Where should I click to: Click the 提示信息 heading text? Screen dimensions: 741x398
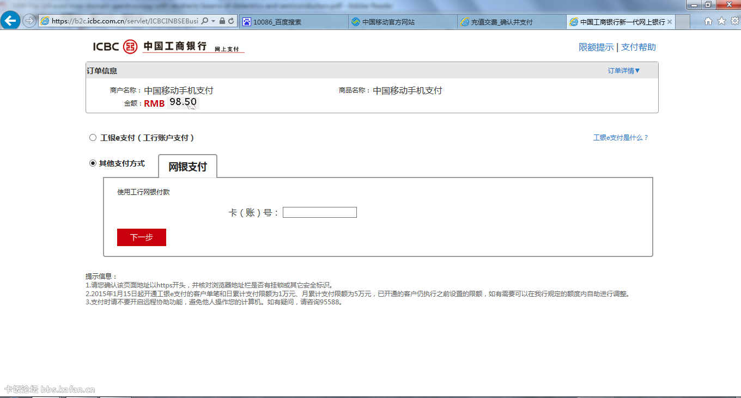(x=101, y=277)
